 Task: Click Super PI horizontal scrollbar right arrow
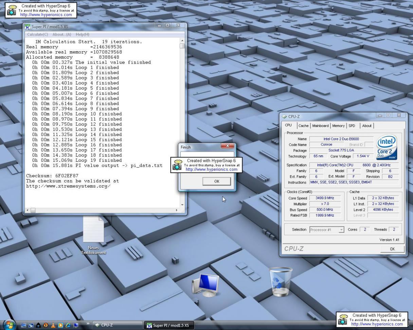pos(176,210)
